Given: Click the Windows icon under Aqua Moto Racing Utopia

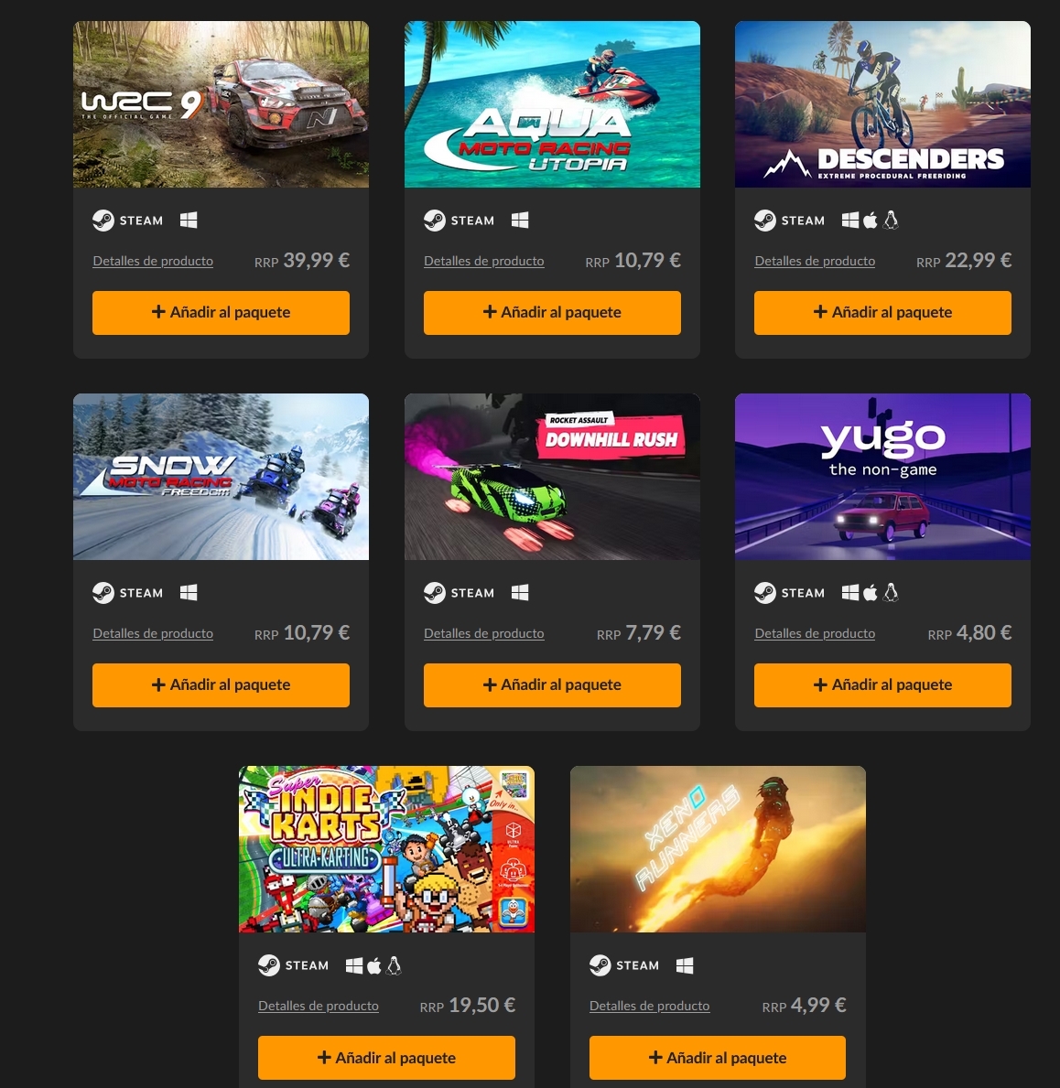Looking at the screenshot, I should [x=520, y=220].
